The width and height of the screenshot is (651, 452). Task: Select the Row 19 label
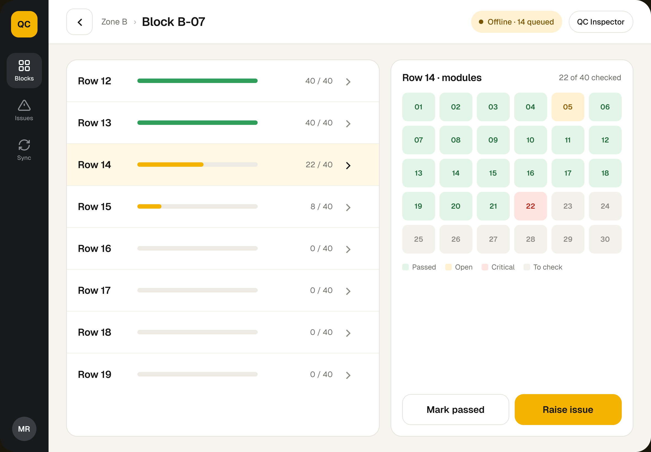94,374
